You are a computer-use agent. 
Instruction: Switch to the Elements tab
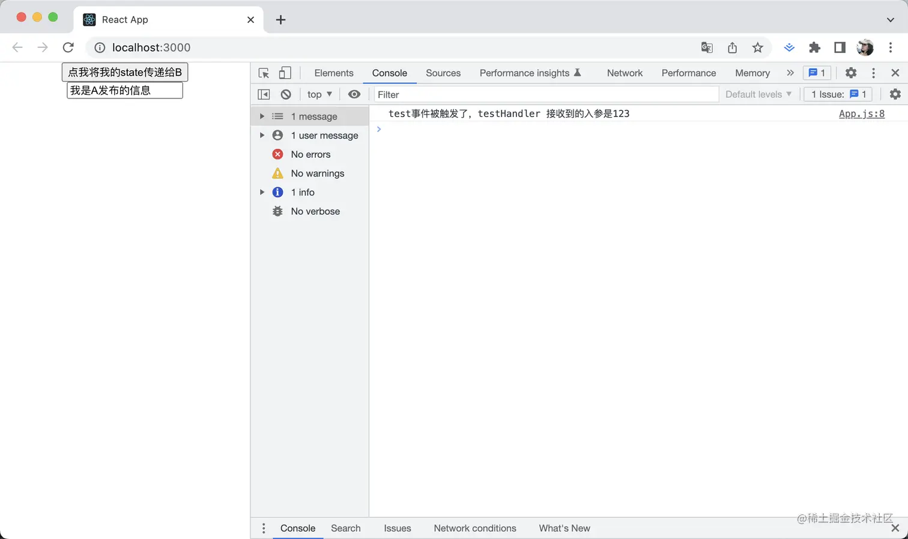(334, 73)
